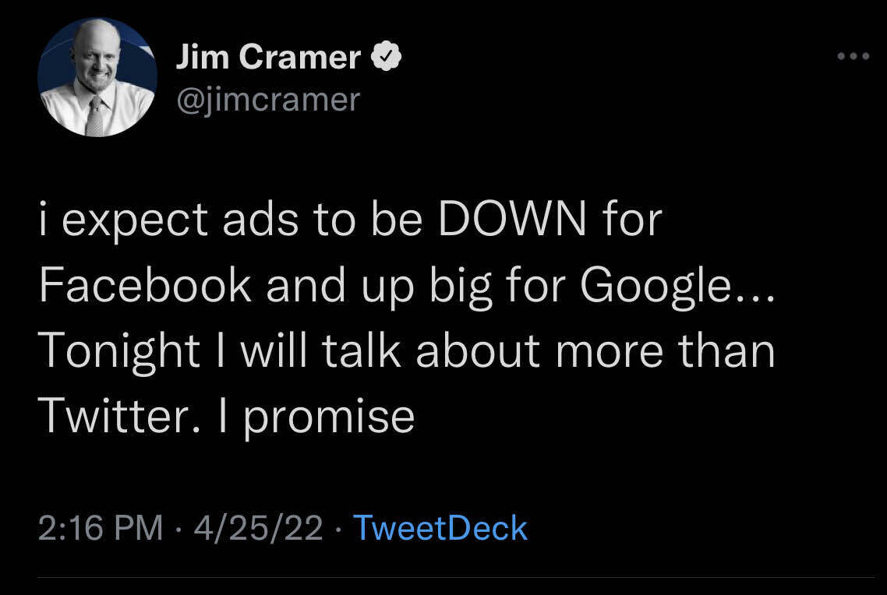Click the verification checkmark for account details
887x595 pixels.
(x=387, y=55)
